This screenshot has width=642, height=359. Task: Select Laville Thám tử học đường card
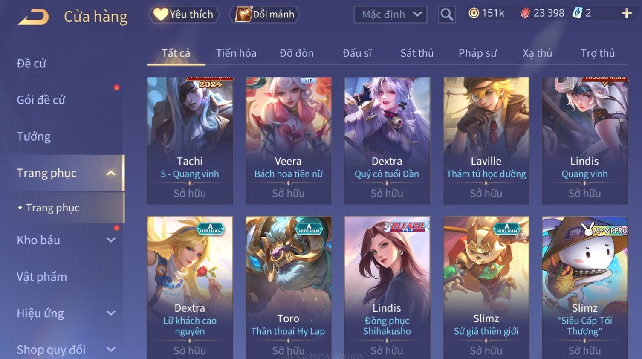tap(486, 140)
